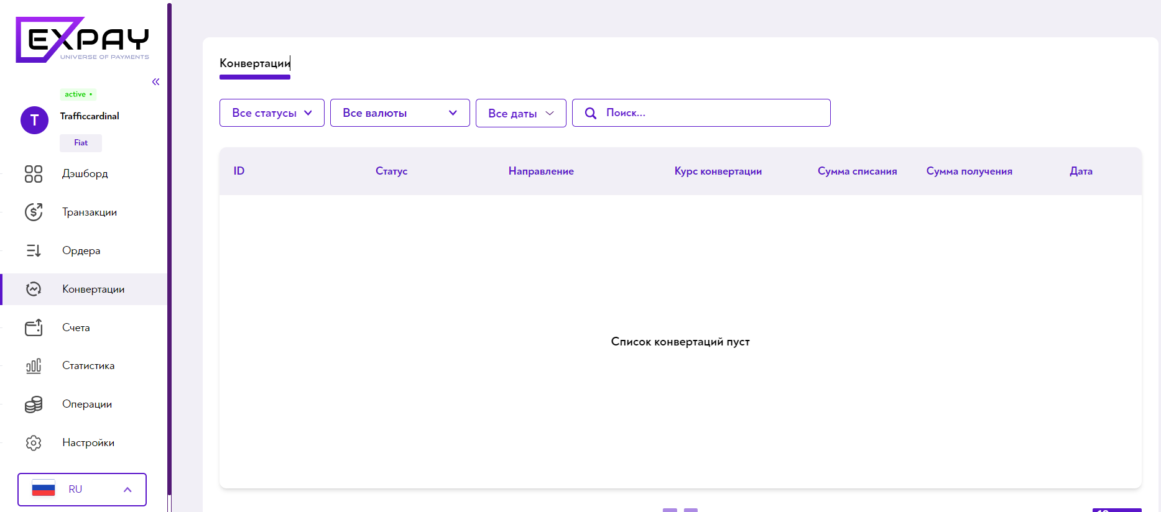This screenshot has height=512, width=1161.
Task: Click the Conversions chart icon in sidebar
Action: [x=34, y=289]
